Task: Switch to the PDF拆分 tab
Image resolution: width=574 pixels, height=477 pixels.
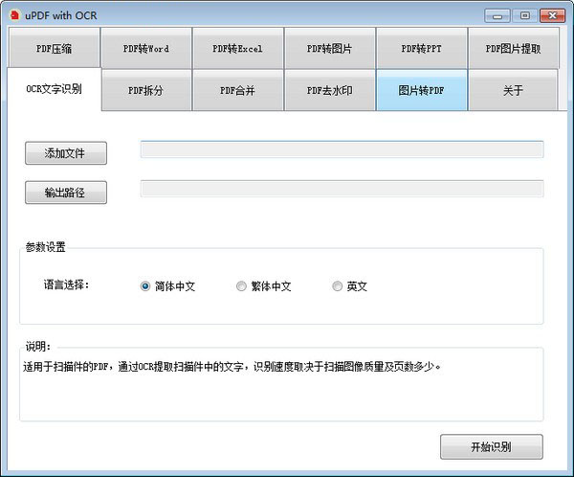Action: (145, 91)
